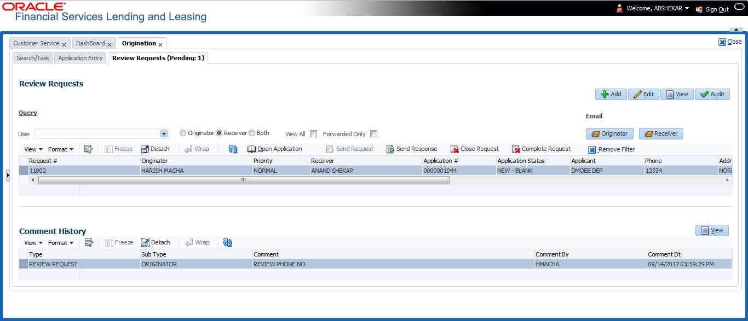Click the View button in Review Requests
This screenshot has height=321, width=748.
pos(677,94)
